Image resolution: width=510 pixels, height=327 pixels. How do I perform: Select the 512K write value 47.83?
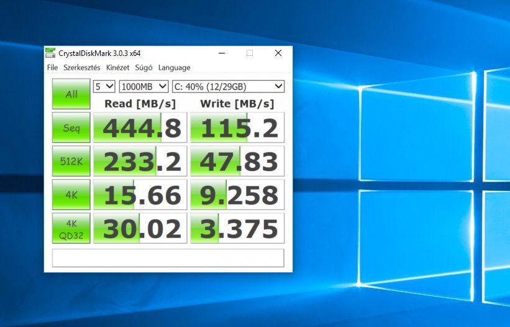click(x=237, y=161)
